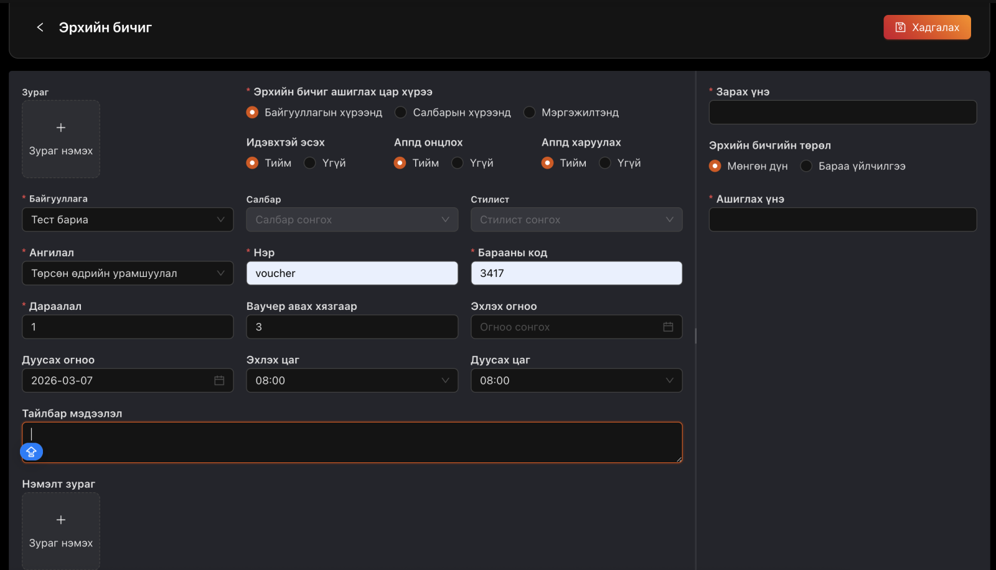The image size is (996, 570).
Task: Focus the Ашиглах үнэ input field
Action: click(x=842, y=220)
